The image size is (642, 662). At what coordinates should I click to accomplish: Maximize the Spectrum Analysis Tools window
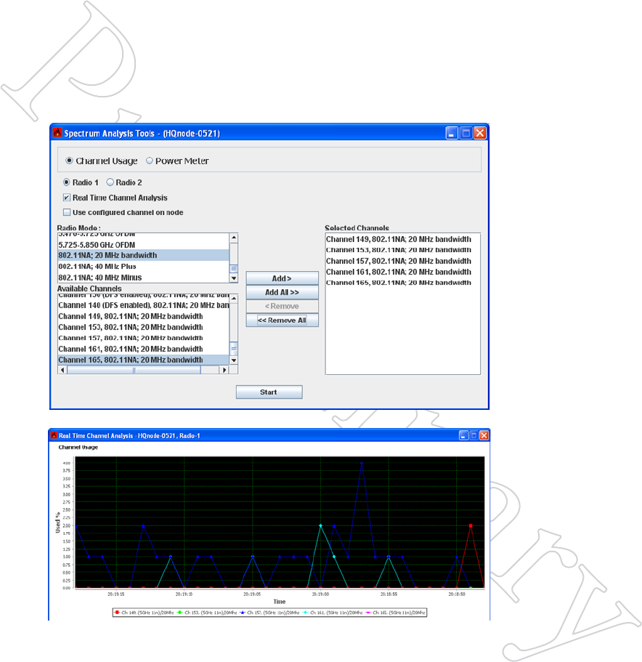click(466, 133)
